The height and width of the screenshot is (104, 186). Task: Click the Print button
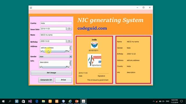[63, 80]
